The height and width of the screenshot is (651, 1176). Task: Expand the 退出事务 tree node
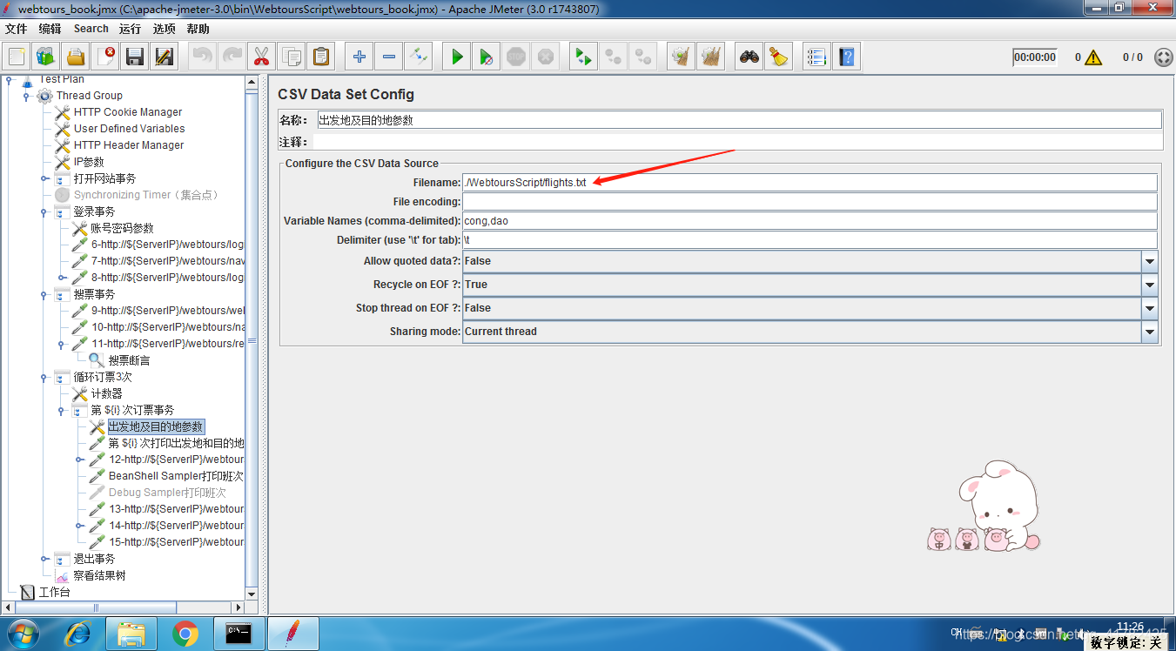[x=44, y=559]
